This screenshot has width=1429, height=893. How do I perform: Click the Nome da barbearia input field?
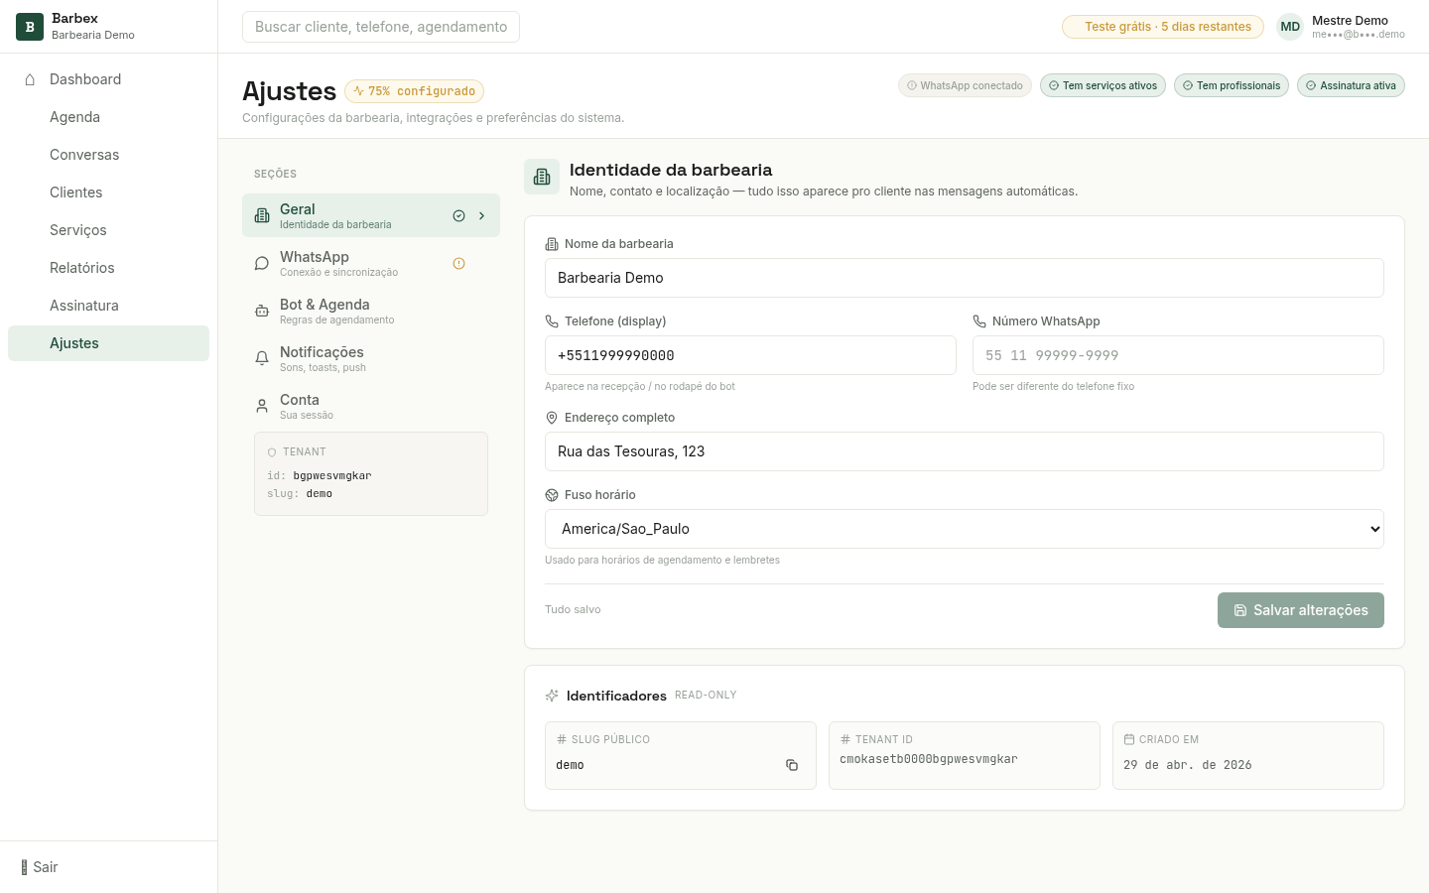(965, 278)
